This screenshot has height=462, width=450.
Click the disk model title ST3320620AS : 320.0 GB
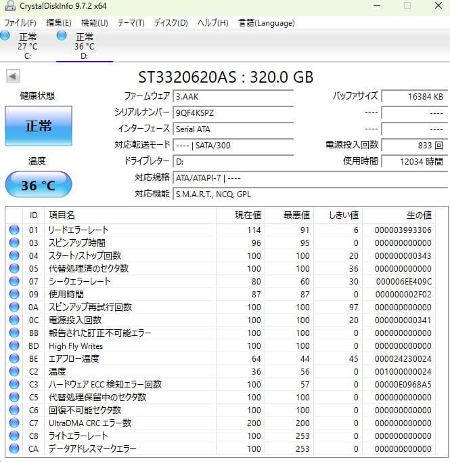(x=226, y=77)
